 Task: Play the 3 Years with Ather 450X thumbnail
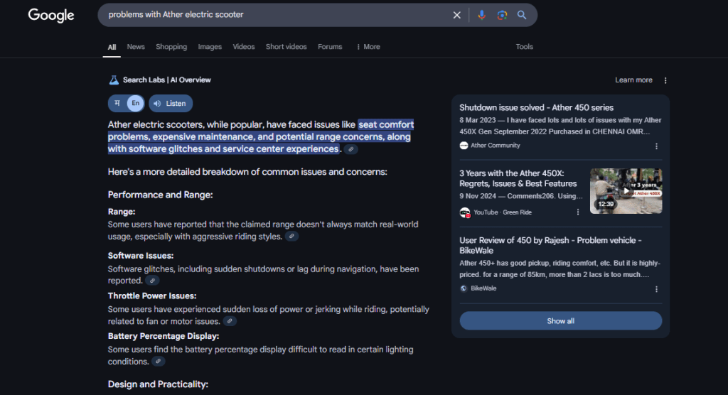pyautogui.click(x=626, y=191)
